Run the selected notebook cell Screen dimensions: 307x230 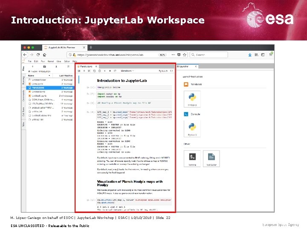tap(105, 71)
